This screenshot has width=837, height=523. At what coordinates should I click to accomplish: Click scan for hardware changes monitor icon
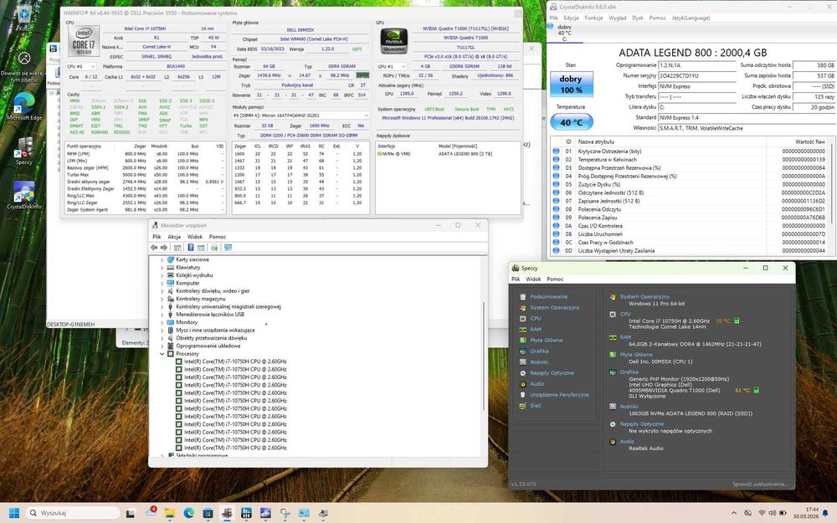tap(228, 248)
